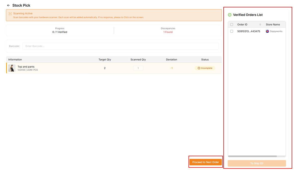
Task: Click the Proceed to Next Order button
Action: [205, 162]
